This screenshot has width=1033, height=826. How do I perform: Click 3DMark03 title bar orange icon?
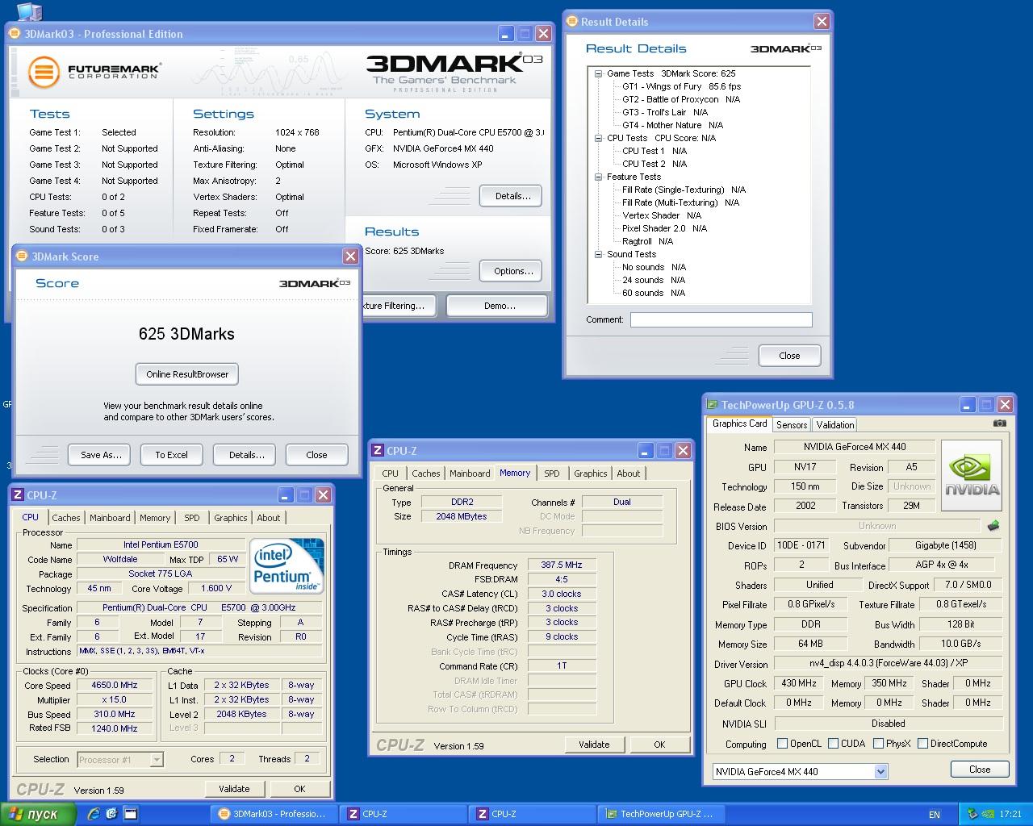(x=15, y=33)
